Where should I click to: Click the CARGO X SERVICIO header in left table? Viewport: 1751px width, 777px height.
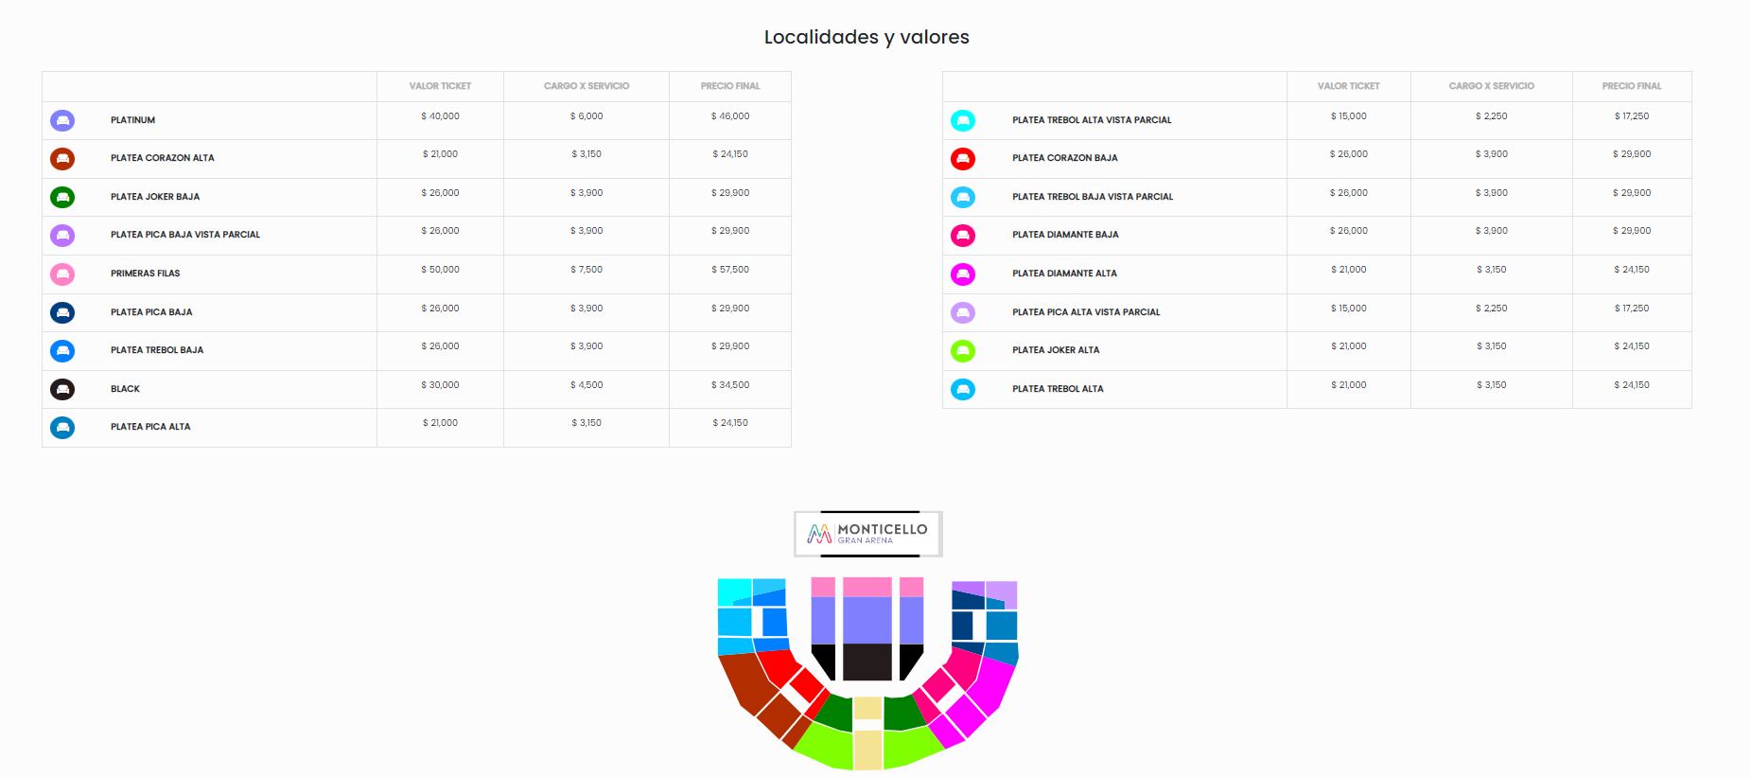(587, 86)
